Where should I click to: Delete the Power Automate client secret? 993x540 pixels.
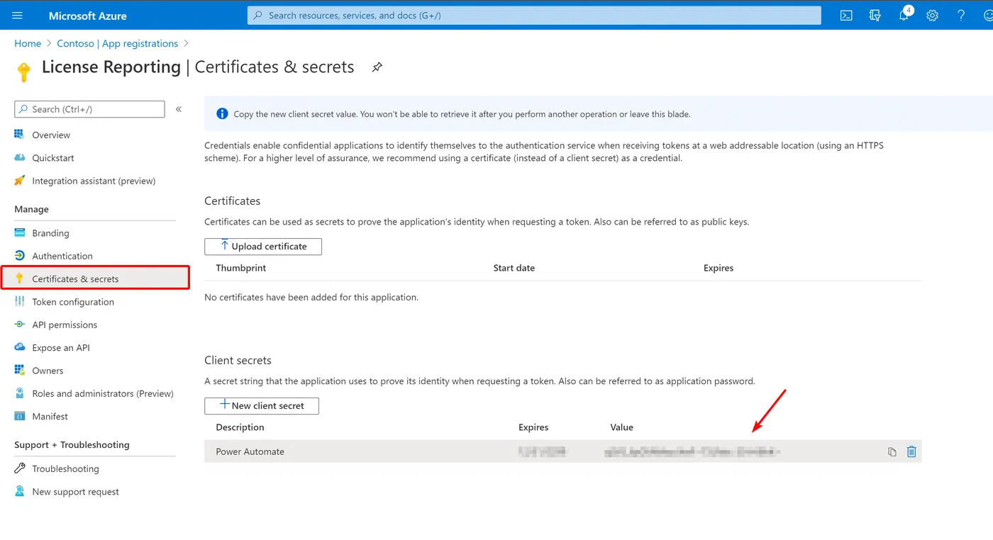pos(911,451)
